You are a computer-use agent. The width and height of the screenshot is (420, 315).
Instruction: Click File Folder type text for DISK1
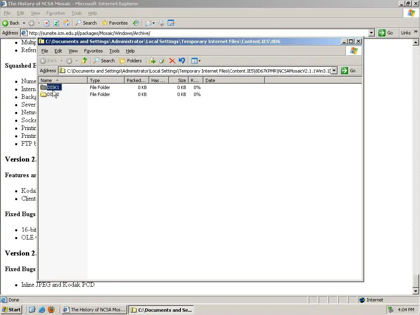point(100,87)
